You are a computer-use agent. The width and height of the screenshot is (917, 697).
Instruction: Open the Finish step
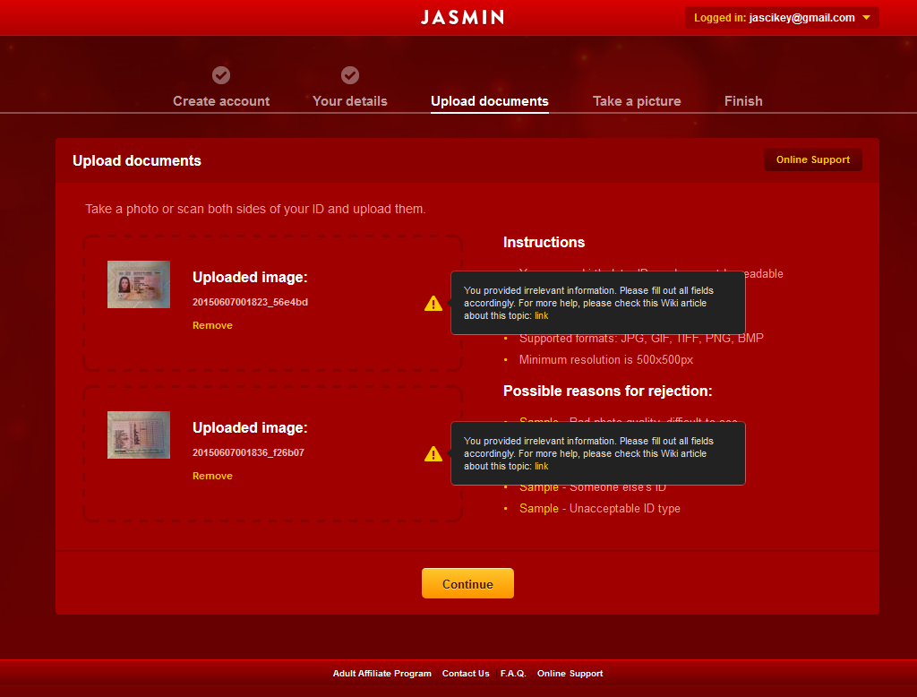[x=743, y=101]
